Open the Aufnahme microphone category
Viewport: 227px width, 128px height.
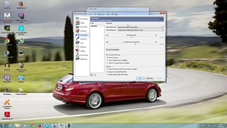coord(82,39)
